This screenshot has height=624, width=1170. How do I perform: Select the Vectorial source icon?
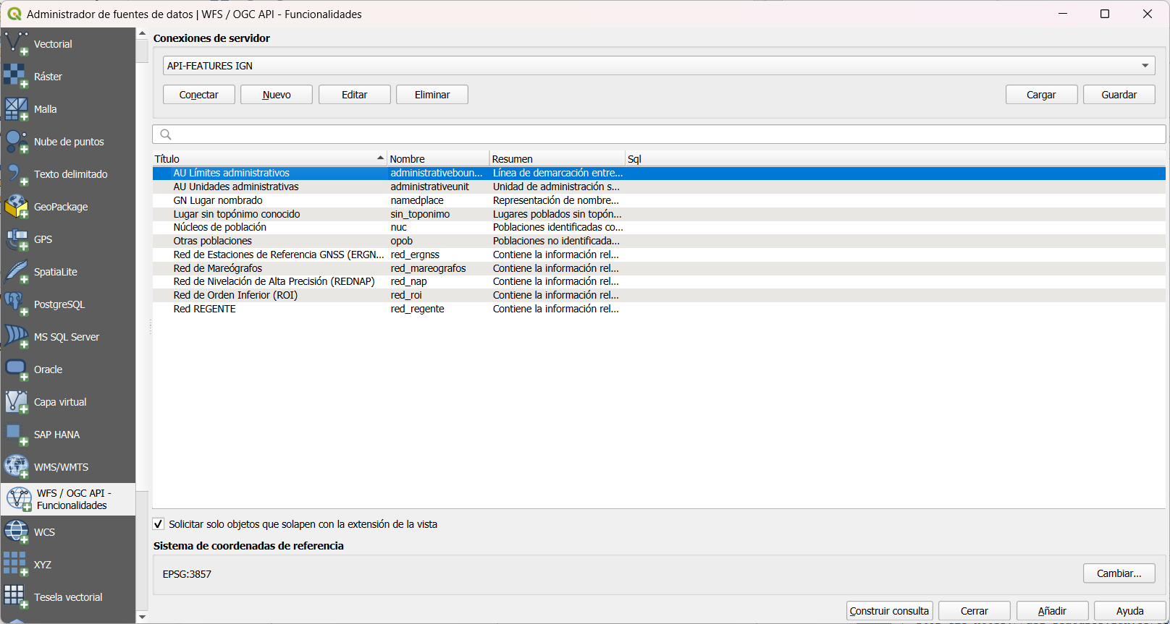coord(16,44)
